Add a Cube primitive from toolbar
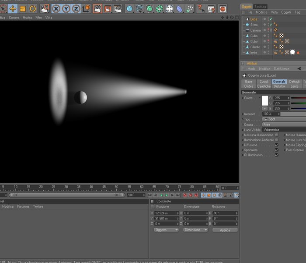The image size is (306, 263). [x=129, y=9]
